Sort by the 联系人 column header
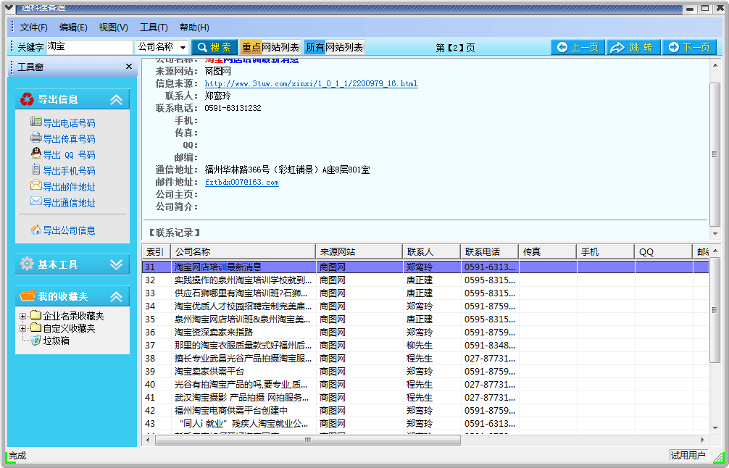Screen dimensions: 729x468 click(x=431, y=252)
